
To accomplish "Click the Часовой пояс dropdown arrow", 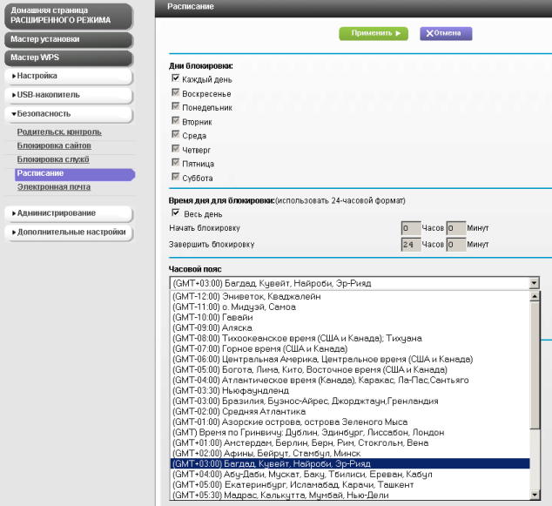I will tap(534, 283).
